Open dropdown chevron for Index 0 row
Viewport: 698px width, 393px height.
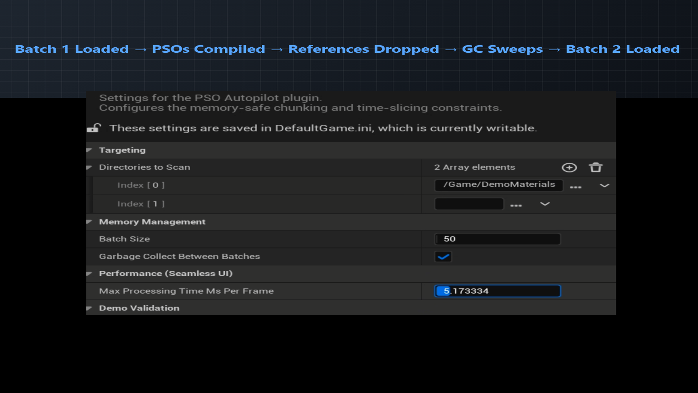[604, 186]
